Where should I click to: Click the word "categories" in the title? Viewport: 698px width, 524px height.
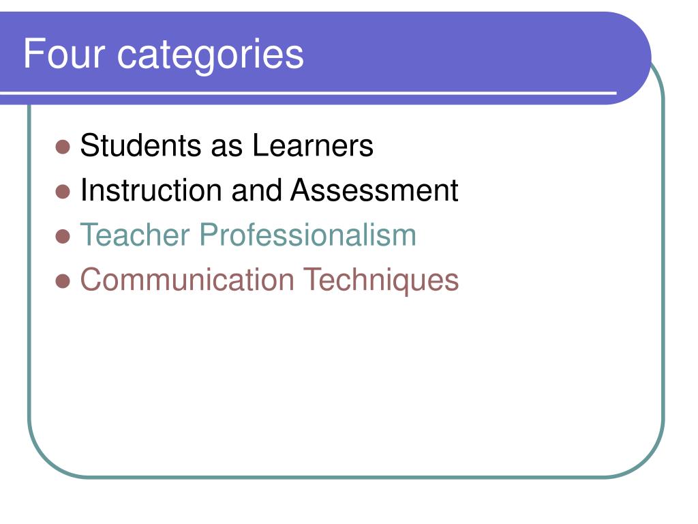(x=211, y=56)
